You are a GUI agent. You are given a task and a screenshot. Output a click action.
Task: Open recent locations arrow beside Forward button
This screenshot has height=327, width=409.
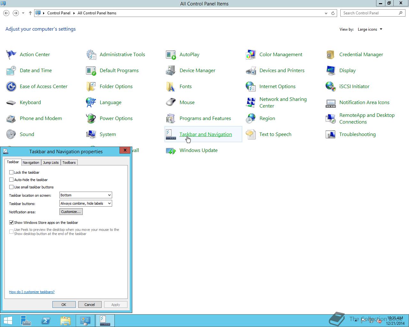23,13
